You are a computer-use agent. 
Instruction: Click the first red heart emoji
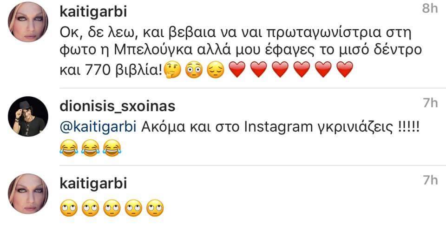tap(237, 70)
